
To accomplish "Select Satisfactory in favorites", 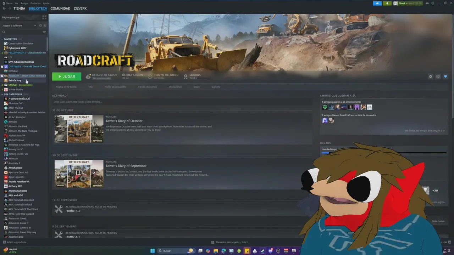I will [23, 80].
